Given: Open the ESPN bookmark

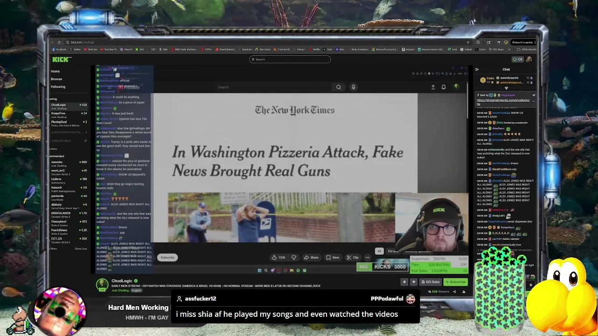Looking at the screenshot, I should point(206,49).
